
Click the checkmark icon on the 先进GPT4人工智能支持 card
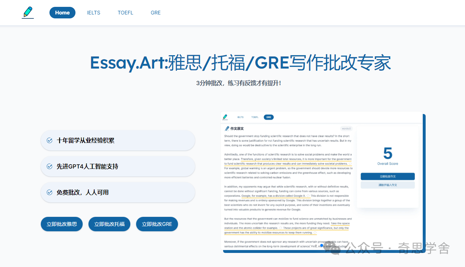(49, 166)
